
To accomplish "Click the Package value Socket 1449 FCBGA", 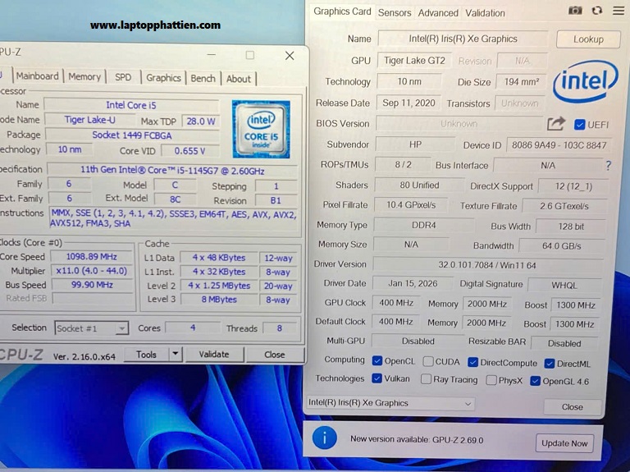I will tap(132, 135).
